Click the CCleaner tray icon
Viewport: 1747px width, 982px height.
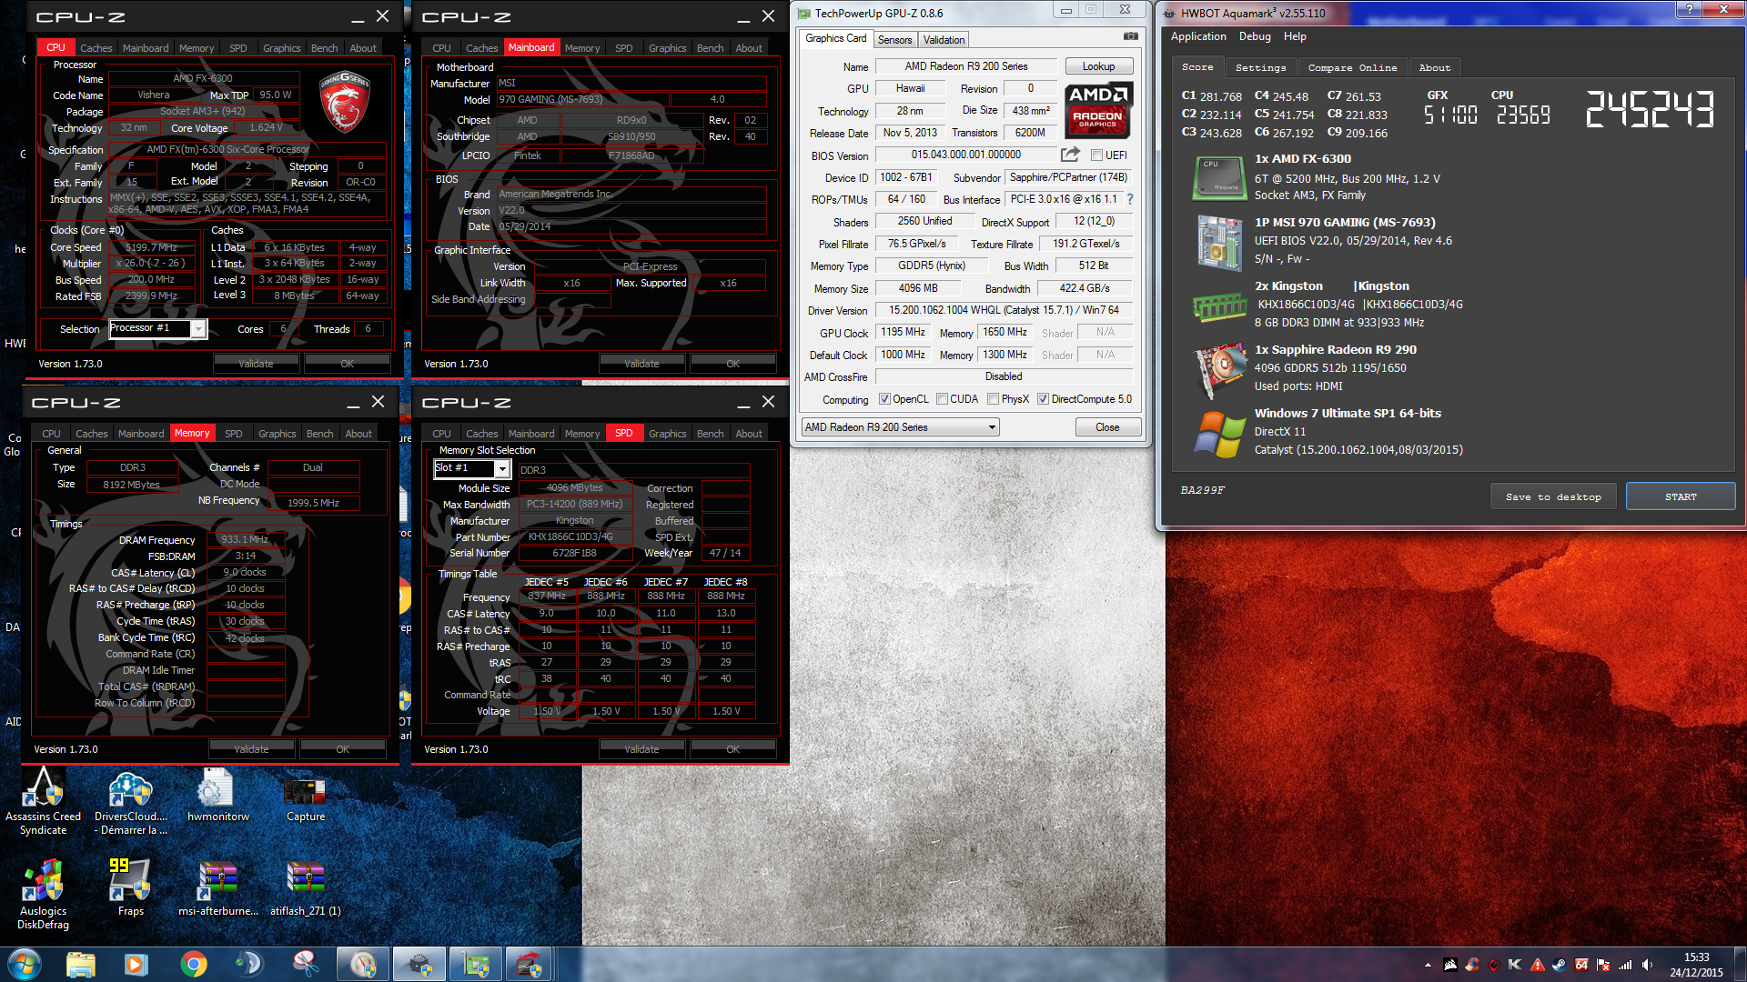(1472, 965)
